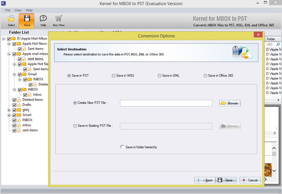Collapse the Gmail node under Apple mail mbox
Image resolution: width=282 pixels, height=194 pixels.
(x=14, y=75)
